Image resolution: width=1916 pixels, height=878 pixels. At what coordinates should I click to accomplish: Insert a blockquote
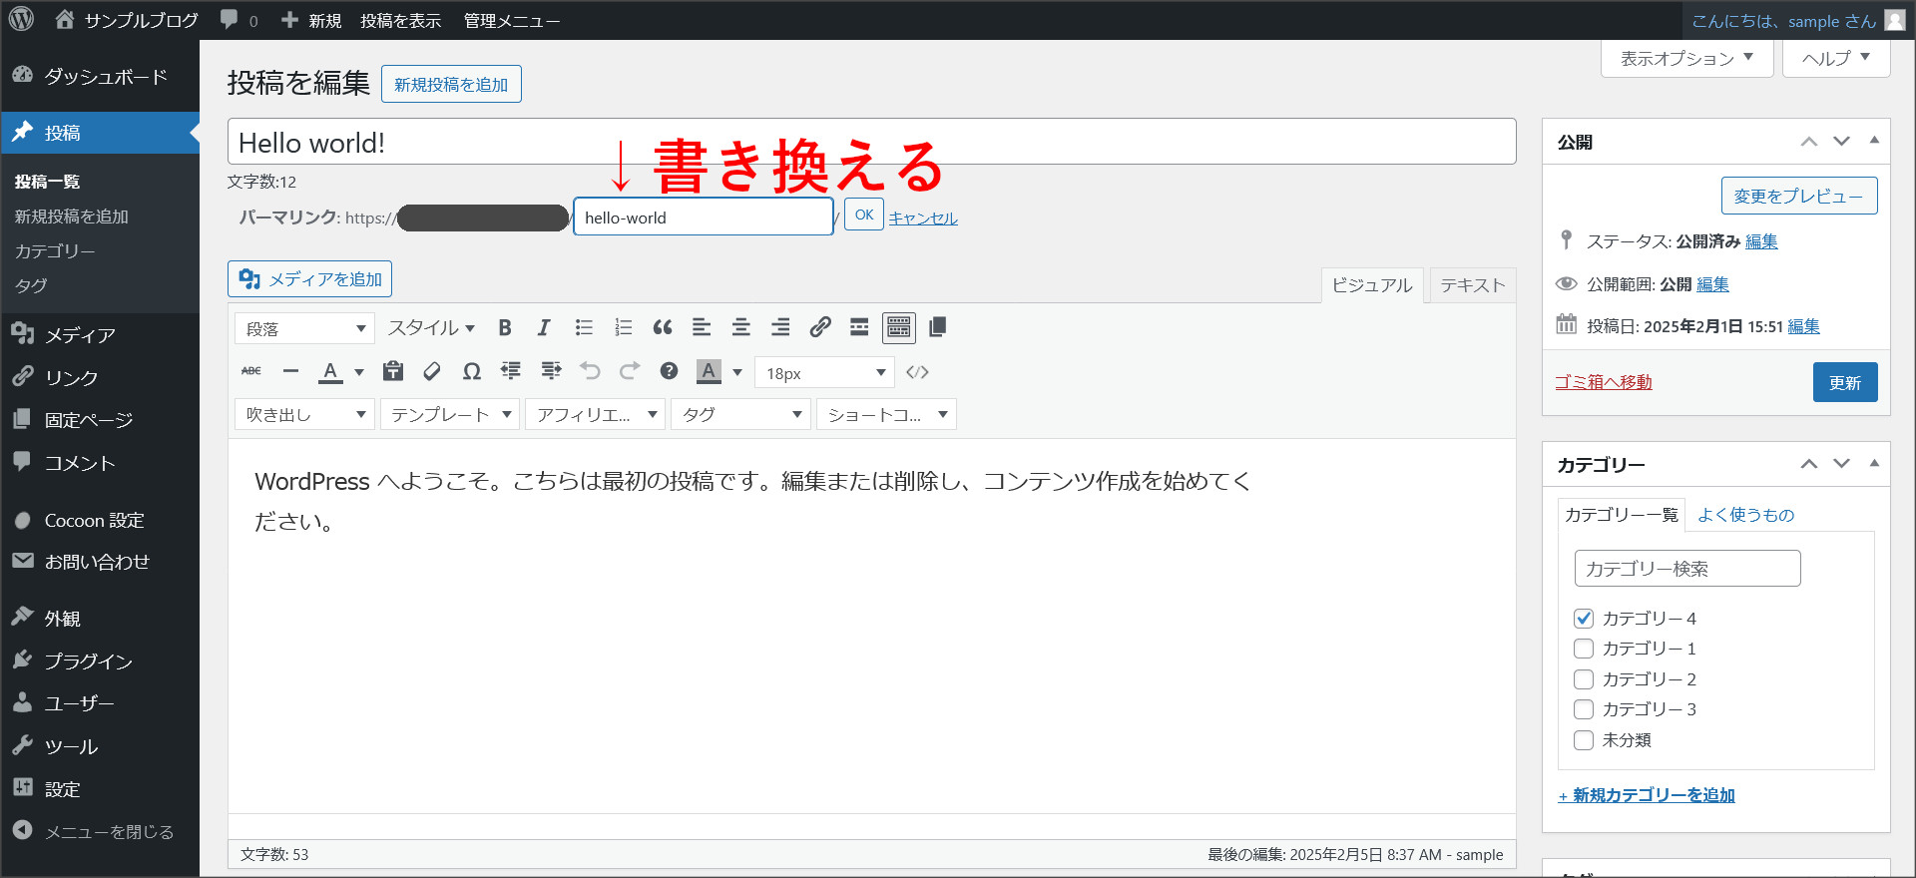pyautogui.click(x=662, y=328)
